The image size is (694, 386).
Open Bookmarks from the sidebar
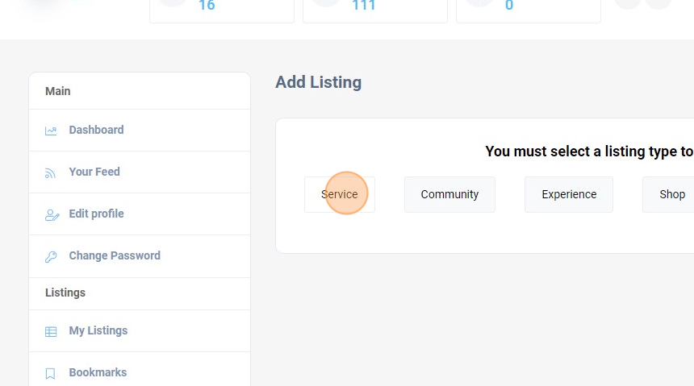(x=98, y=372)
